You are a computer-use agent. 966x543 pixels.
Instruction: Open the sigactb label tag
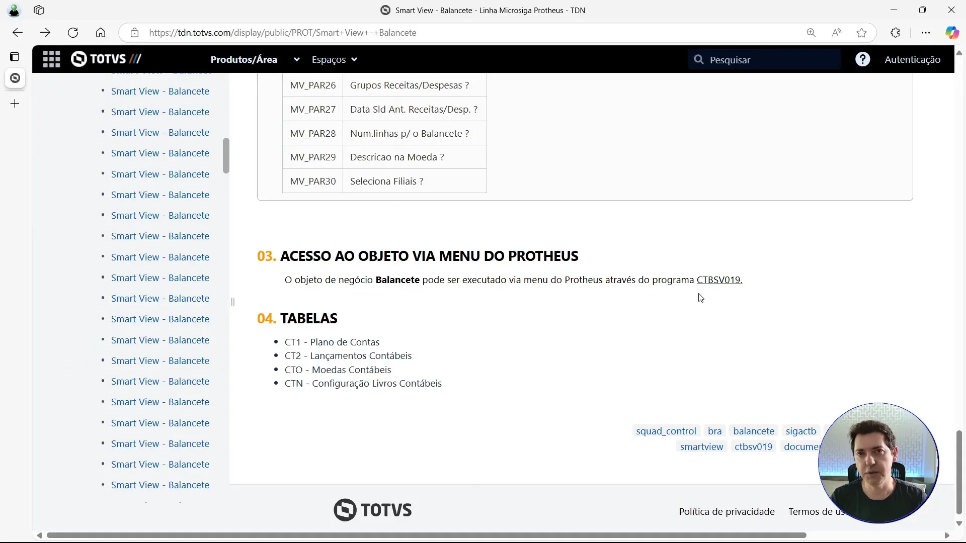801,431
